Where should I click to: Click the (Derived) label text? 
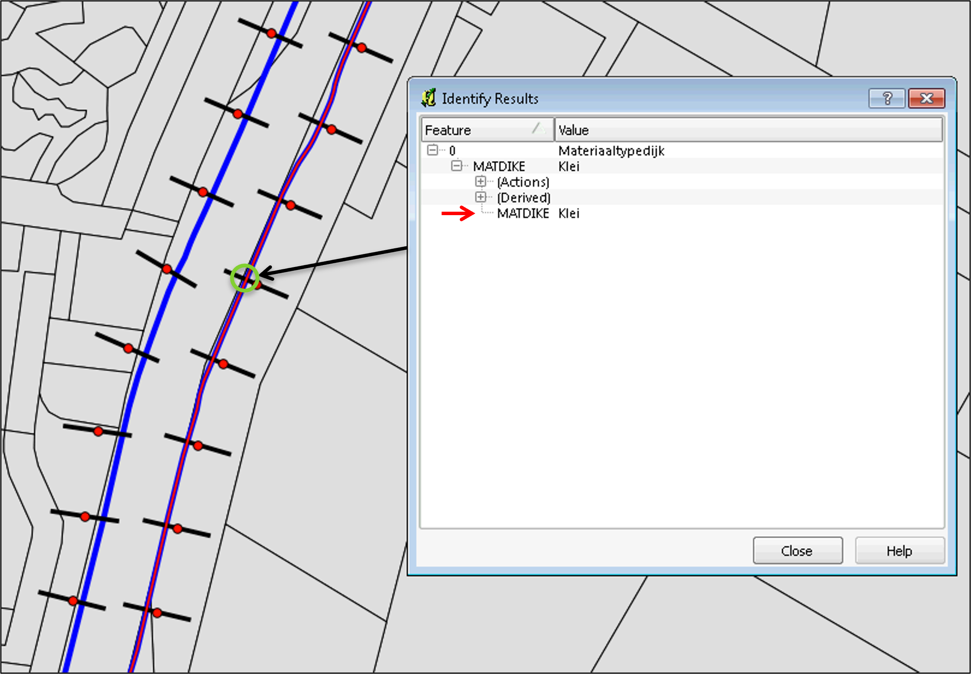click(x=523, y=198)
